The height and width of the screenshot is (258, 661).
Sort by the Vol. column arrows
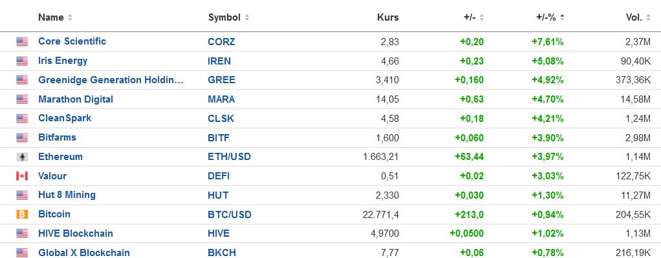(655, 17)
